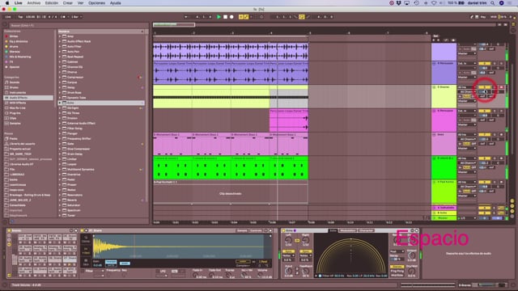Toggle Bass track activator
The image size is (518, 291).
point(484,135)
